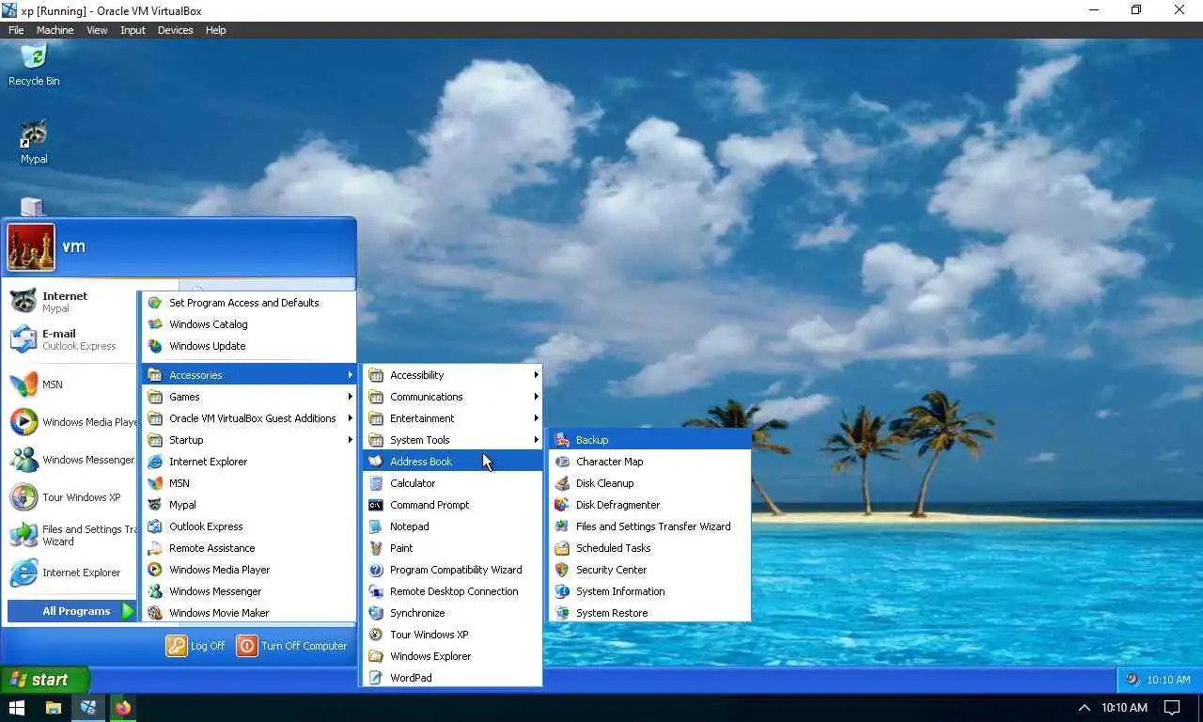Launch Calculator icon
This screenshot has width=1203, height=722.
(x=376, y=483)
